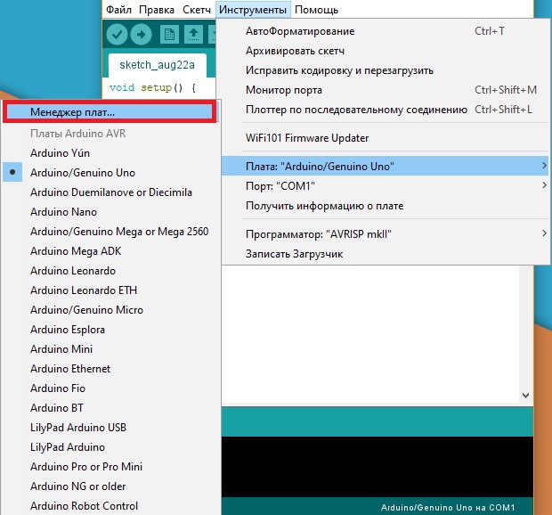The image size is (552, 515).
Task: Select Arduino Ethernet board
Action: click(x=110, y=369)
